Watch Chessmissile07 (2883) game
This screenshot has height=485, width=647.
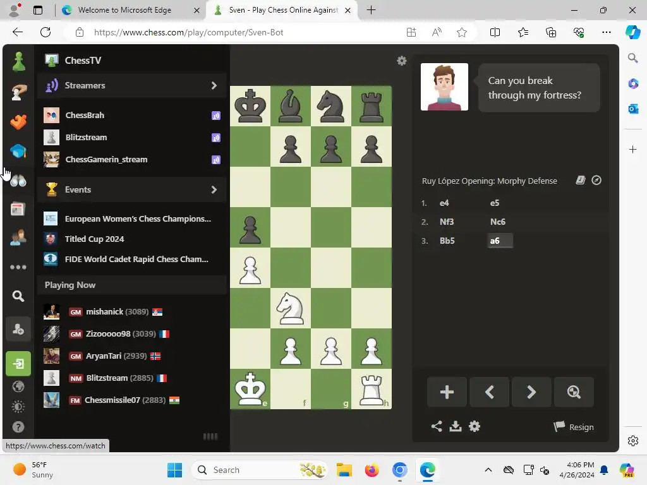click(111, 400)
